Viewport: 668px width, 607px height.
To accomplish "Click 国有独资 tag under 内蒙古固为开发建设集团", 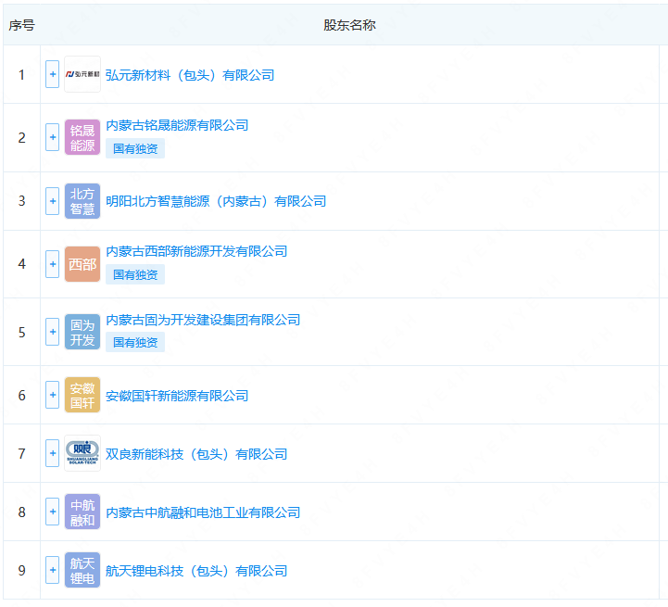I will click(x=135, y=343).
